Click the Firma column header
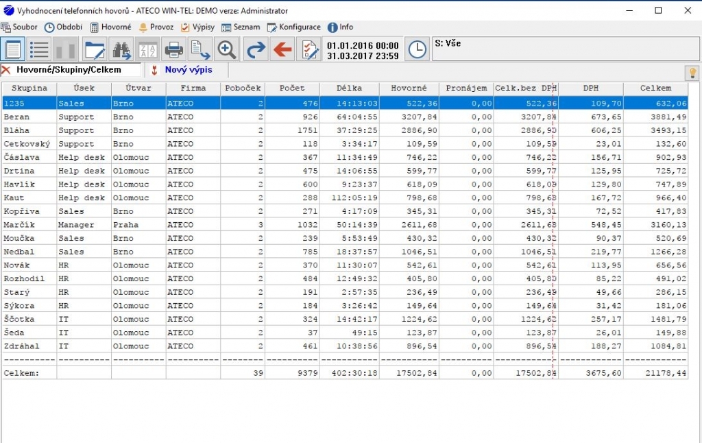The width and height of the screenshot is (702, 443). pos(193,88)
